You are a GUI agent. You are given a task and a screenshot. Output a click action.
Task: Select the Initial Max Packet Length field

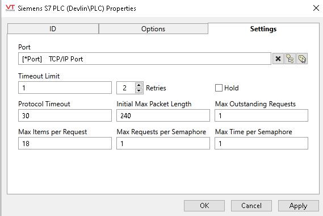click(163, 115)
